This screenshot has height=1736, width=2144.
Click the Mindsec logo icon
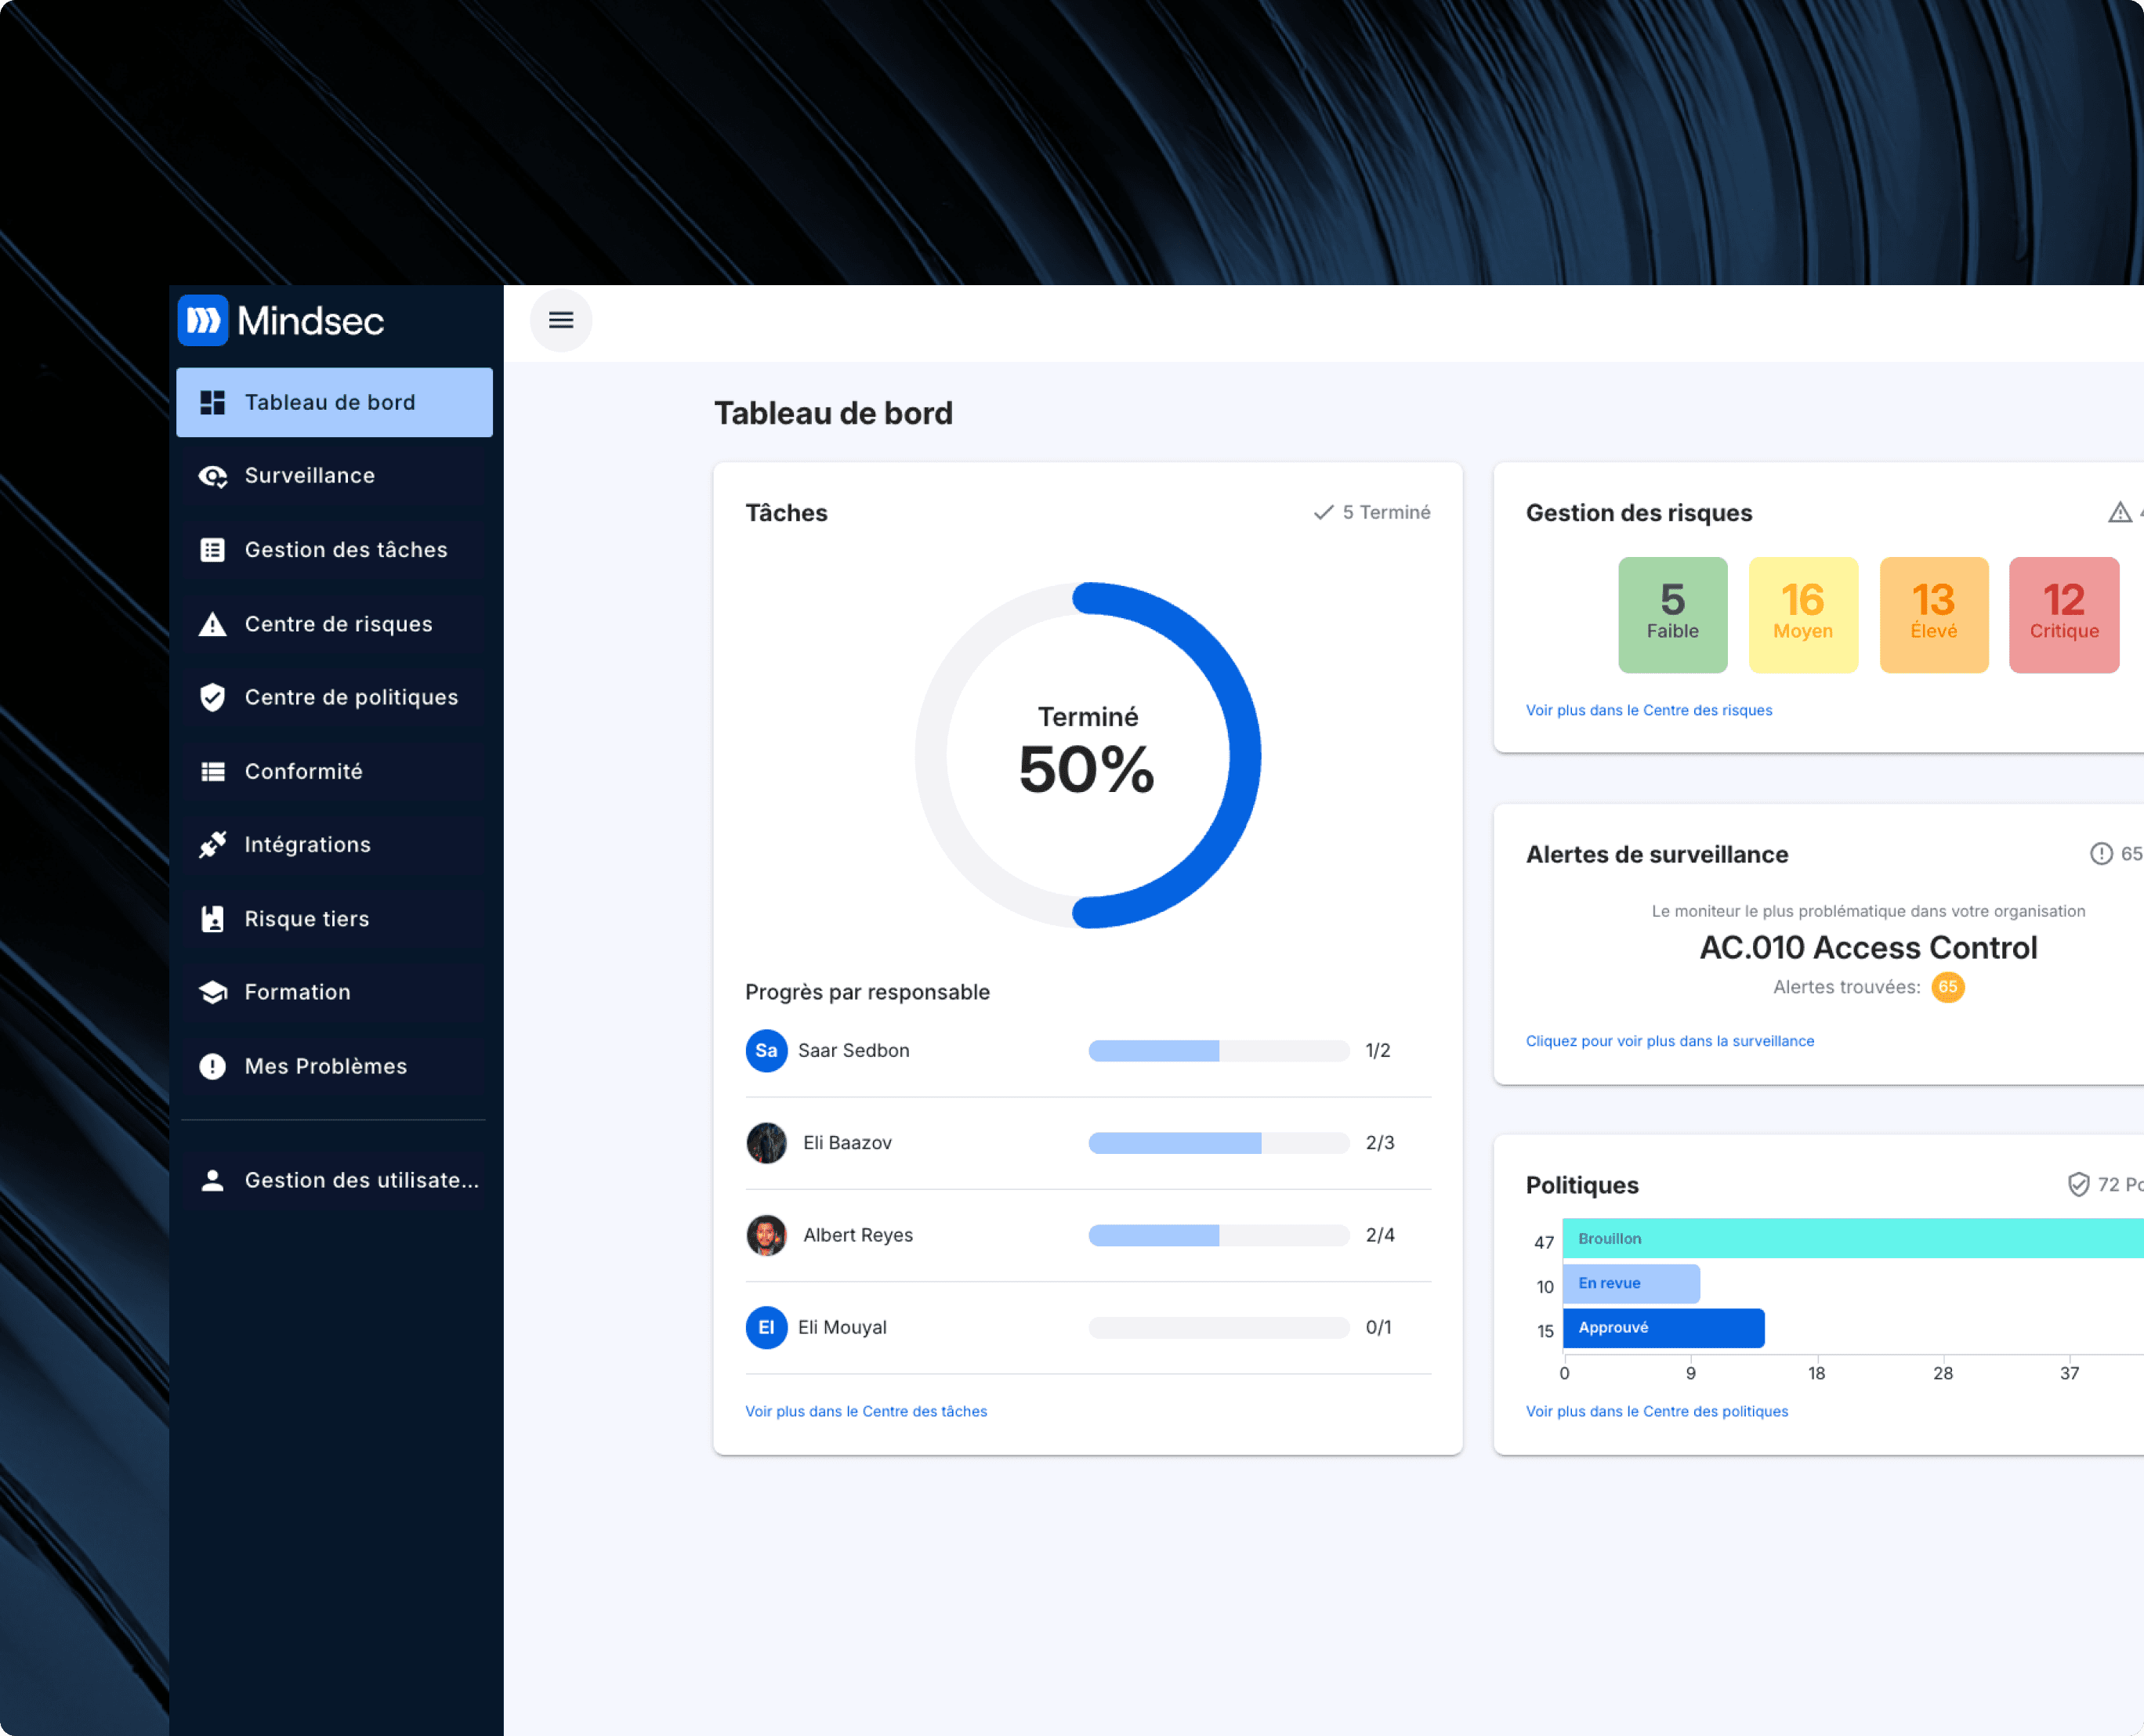(203, 320)
